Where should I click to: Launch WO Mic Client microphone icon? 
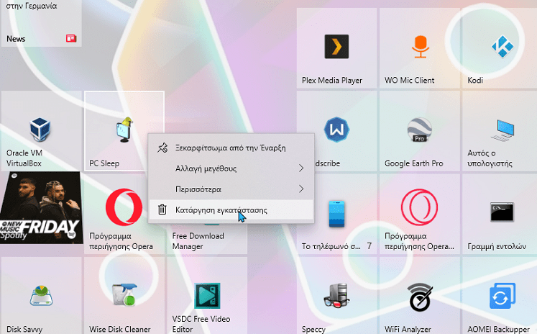point(421,46)
